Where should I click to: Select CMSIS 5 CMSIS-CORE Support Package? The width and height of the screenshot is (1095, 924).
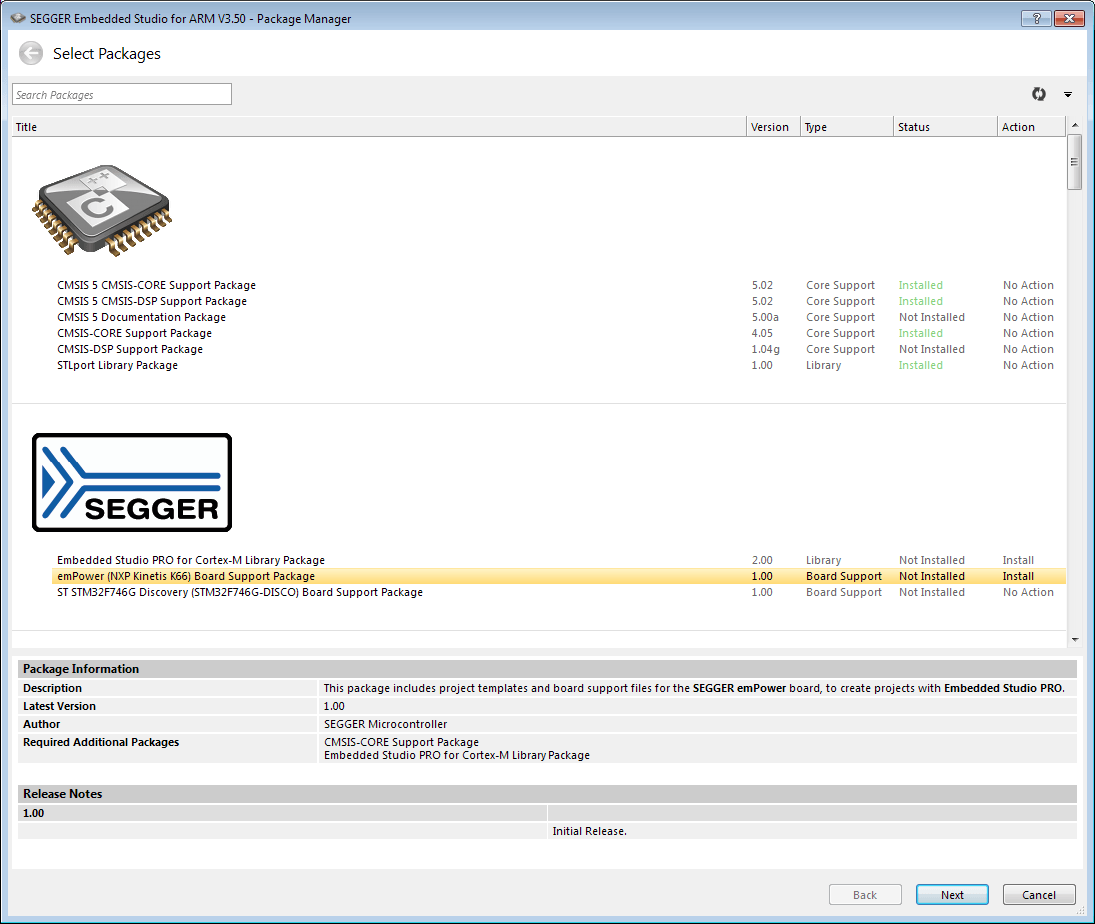157,285
